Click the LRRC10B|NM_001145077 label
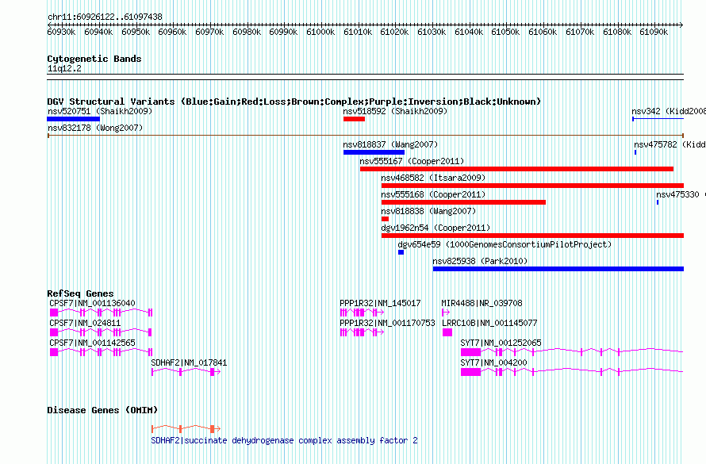 (x=489, y=323)
